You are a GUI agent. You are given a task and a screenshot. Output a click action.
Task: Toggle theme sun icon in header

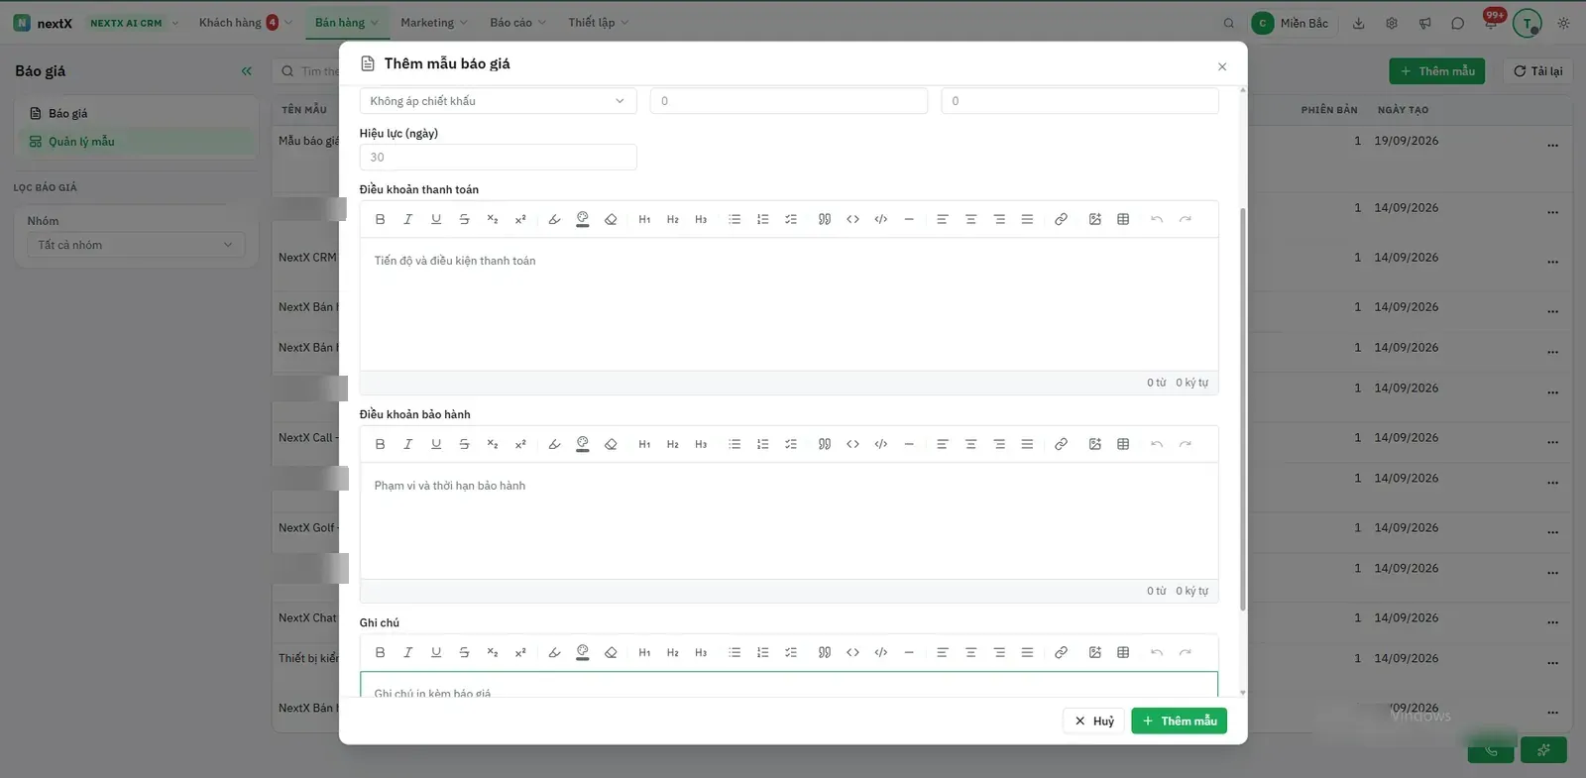(1563, 23)
